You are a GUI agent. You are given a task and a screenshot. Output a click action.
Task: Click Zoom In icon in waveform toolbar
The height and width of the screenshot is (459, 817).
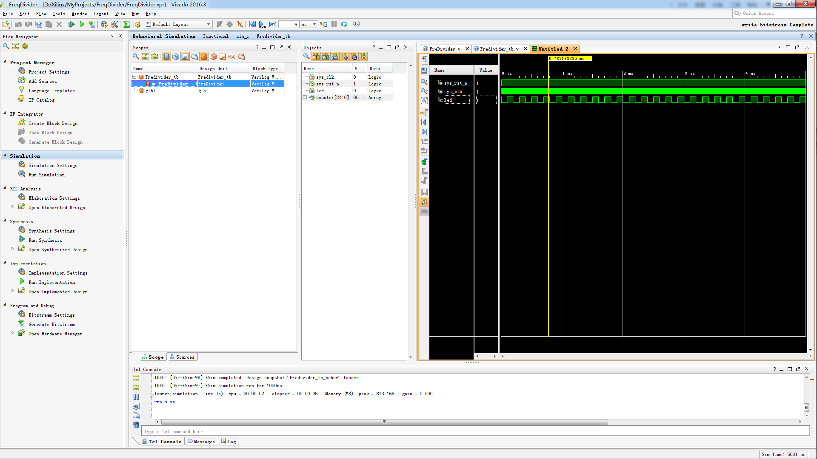point(424,81)
